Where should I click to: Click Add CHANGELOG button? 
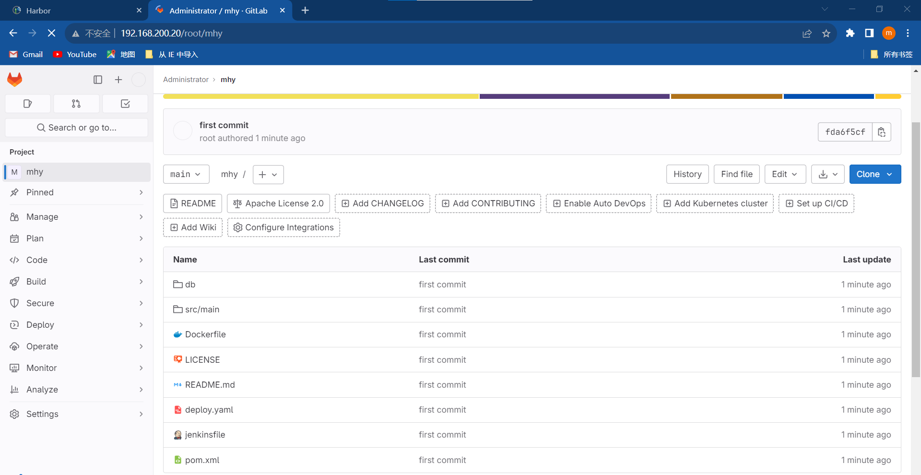382,203
